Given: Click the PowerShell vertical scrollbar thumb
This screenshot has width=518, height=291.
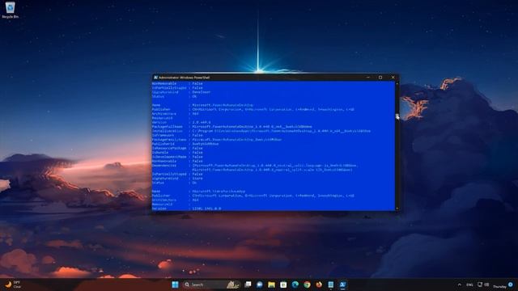Looking at the screenshot, I should point(397,116).
